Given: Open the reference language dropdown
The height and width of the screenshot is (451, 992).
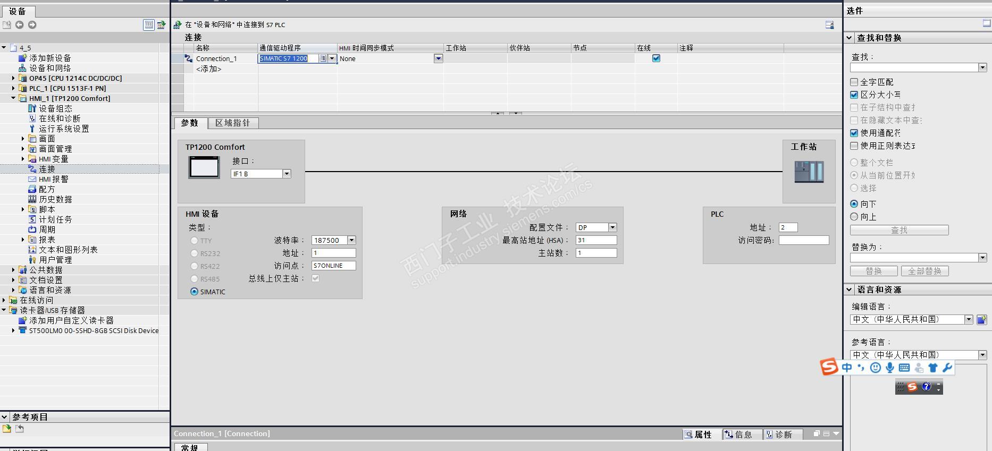Looking at the screenshot, I should (982, 355).
